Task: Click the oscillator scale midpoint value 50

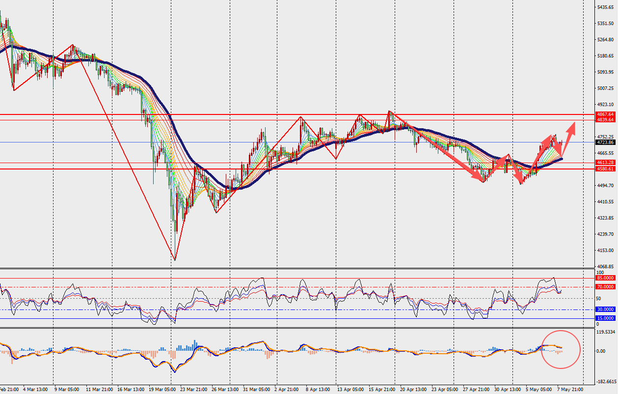Action: [x=599, y=298]
